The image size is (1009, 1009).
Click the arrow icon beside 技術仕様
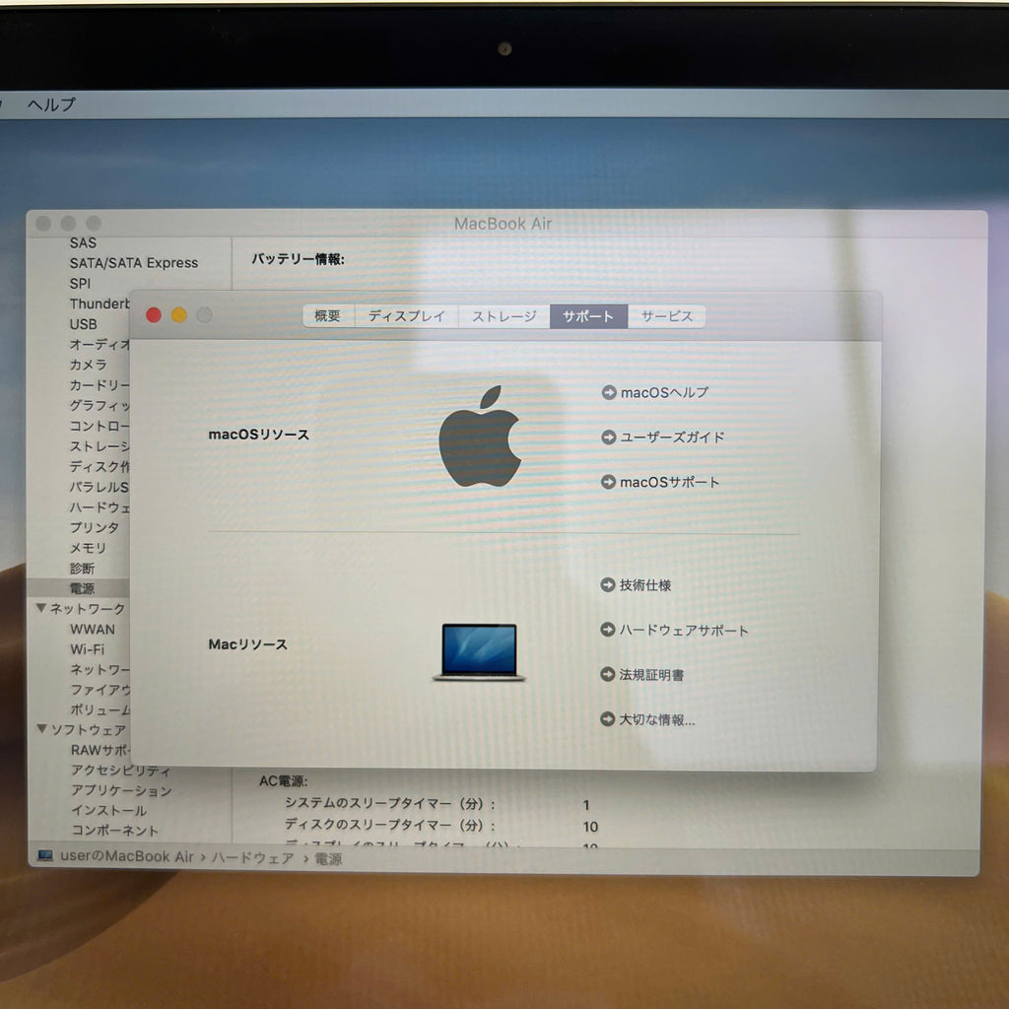[607, 584]
